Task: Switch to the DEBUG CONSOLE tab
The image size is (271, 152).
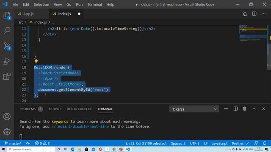Action: (79, 109)
